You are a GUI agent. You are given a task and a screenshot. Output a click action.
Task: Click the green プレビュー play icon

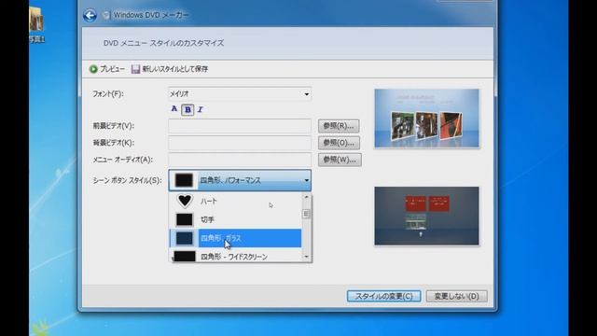pyautogui.click(x=93, y=69)
